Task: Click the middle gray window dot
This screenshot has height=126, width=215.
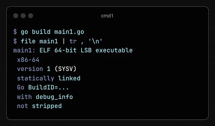Action: tap(23, 16)
